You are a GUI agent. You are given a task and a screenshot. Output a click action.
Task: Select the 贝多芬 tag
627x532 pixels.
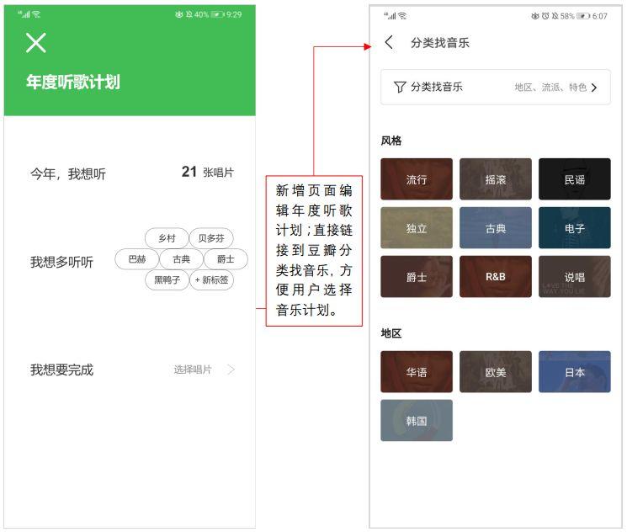211,238
